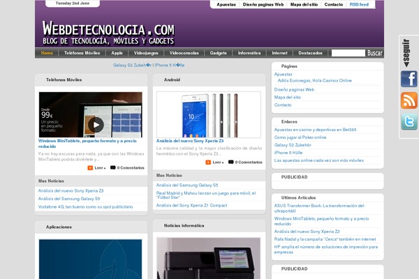Open Galaxy S2 Zubehör link below the menu
Screen dimensions: 419x279
coord(132,65)
